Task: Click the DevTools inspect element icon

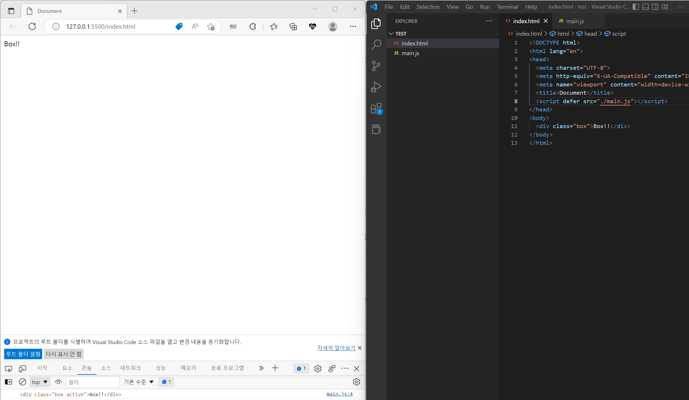Action: 8,369
